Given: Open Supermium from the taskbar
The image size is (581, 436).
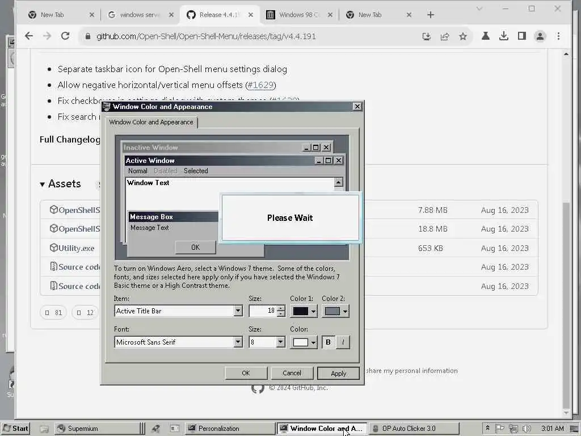Looking at the screenshot, I should [97, 428].
